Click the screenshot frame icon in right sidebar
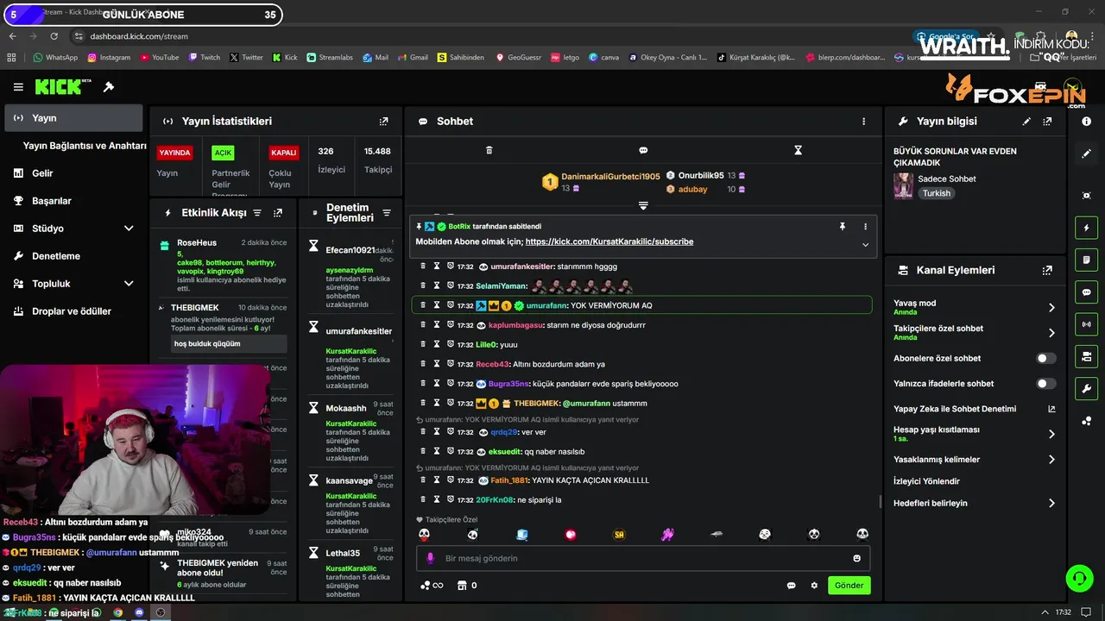This screenshot has width=1105, height=621. click(1086, 196)
